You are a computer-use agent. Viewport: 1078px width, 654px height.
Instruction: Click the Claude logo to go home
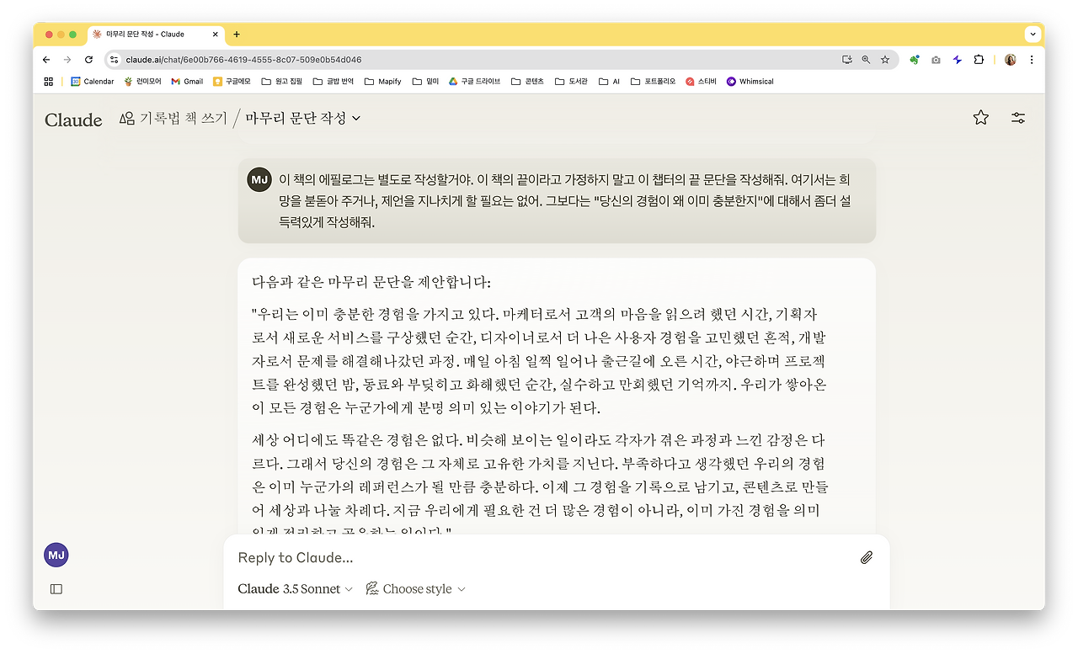coord(73,119)
